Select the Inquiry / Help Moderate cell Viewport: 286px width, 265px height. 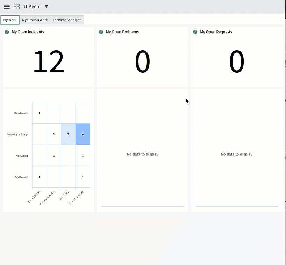pyautogui.click(x=54, y=134)
